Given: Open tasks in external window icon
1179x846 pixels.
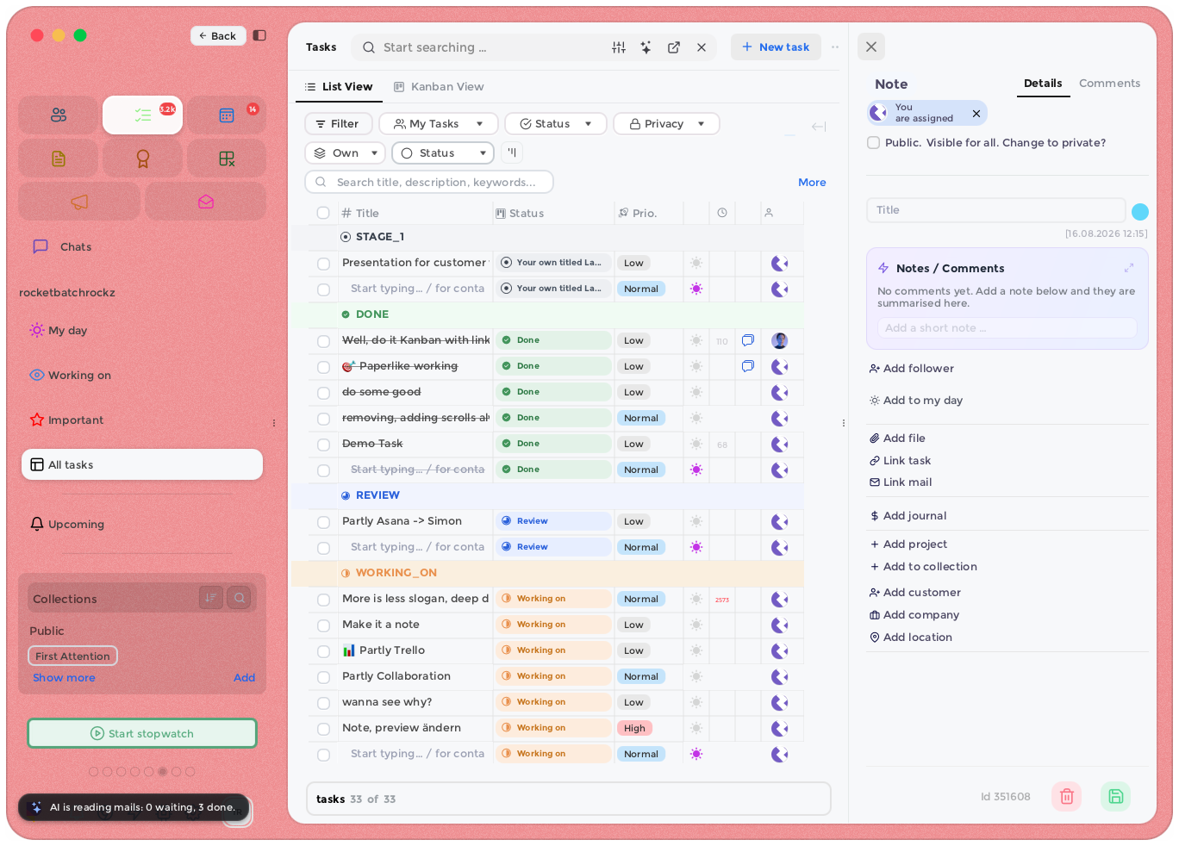Looking at the screenshot, I should click(674, 47).
